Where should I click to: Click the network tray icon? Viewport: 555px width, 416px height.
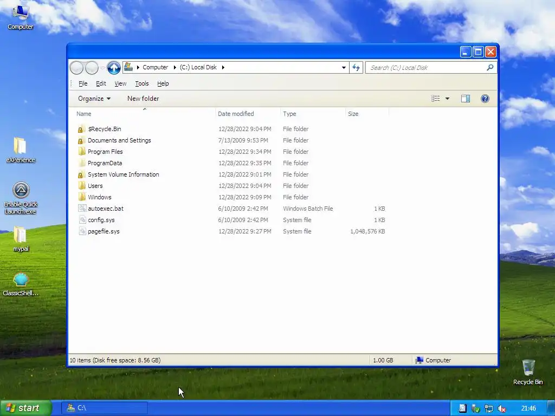(x=488, y=408)
